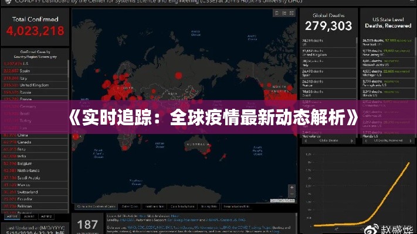This screenshot has width=417, height=234.
Task: Select US in confirmed cases list
Action: pyautogui.click(x=35, y=64)
